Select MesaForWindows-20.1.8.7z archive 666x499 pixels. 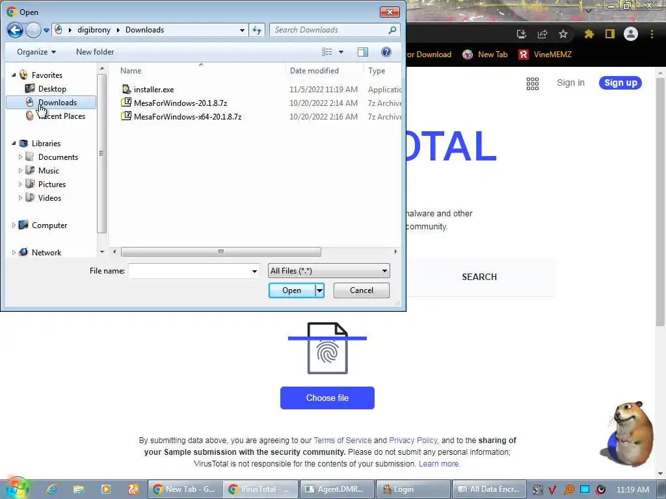point(181,103)
